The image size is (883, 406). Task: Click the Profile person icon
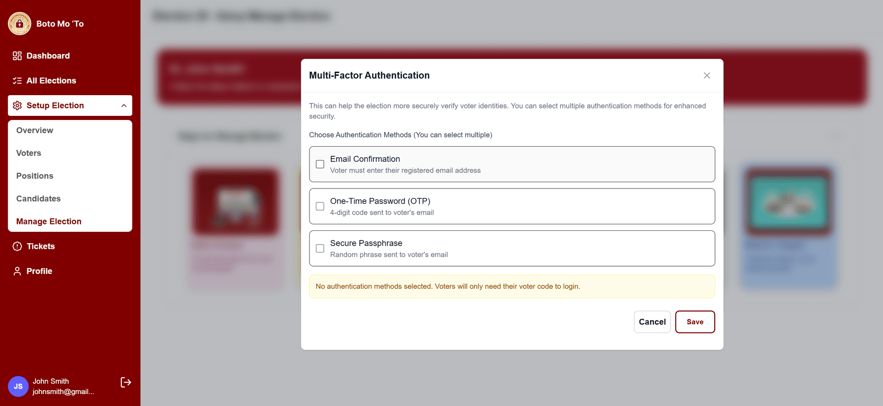(x=17, y=271)
